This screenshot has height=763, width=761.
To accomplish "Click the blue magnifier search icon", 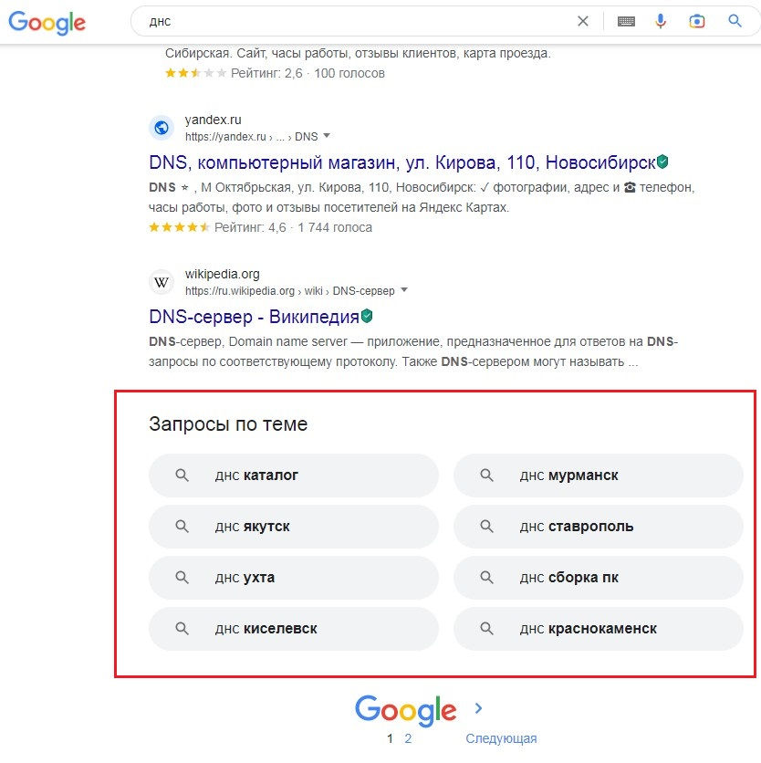I will [x=735, y=21].
